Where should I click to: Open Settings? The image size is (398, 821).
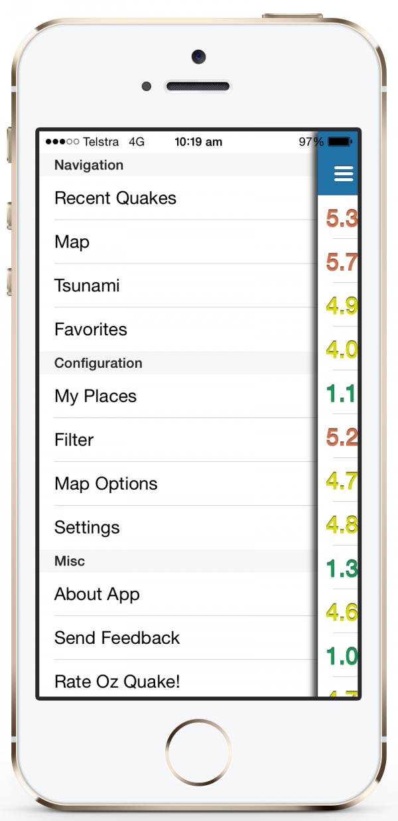coord(178,528)
